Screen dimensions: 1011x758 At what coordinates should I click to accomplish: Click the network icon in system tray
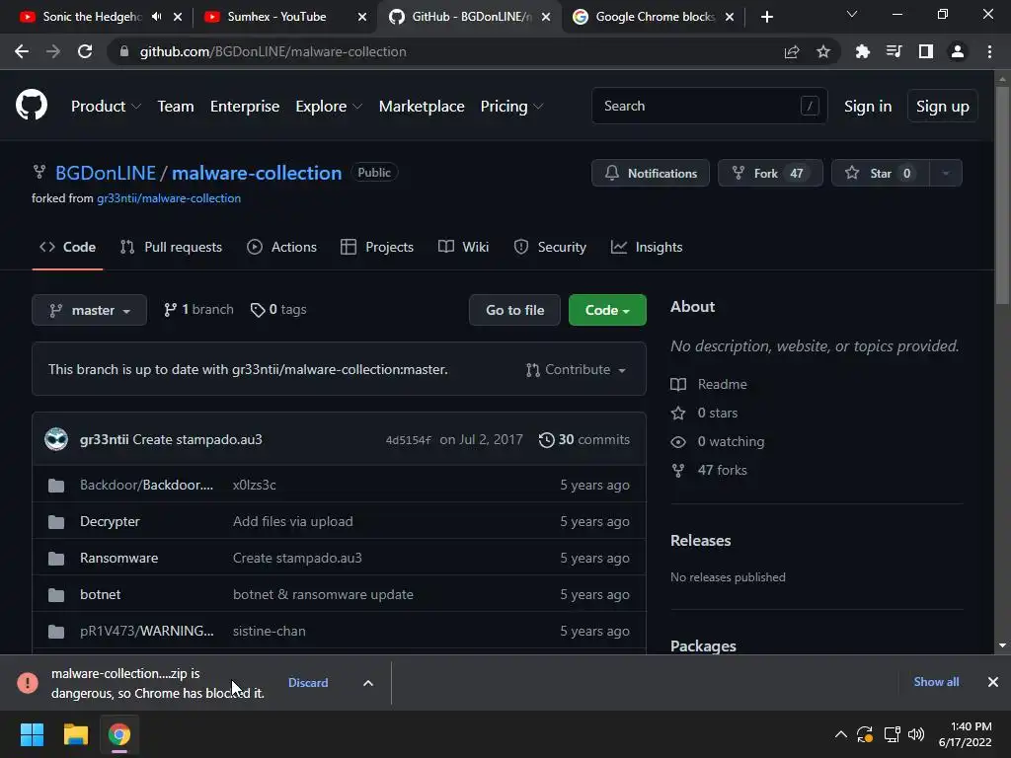[x=892, y=734]
